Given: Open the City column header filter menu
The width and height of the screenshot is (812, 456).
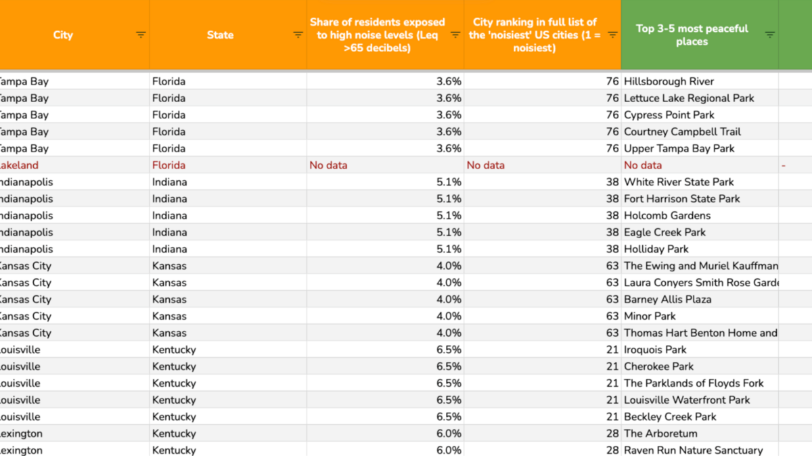Looking at the screenshot, I should [141, 35].
